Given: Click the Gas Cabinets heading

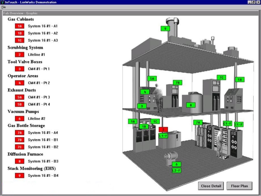Looking at the screenshot, I should coord(21,19).
